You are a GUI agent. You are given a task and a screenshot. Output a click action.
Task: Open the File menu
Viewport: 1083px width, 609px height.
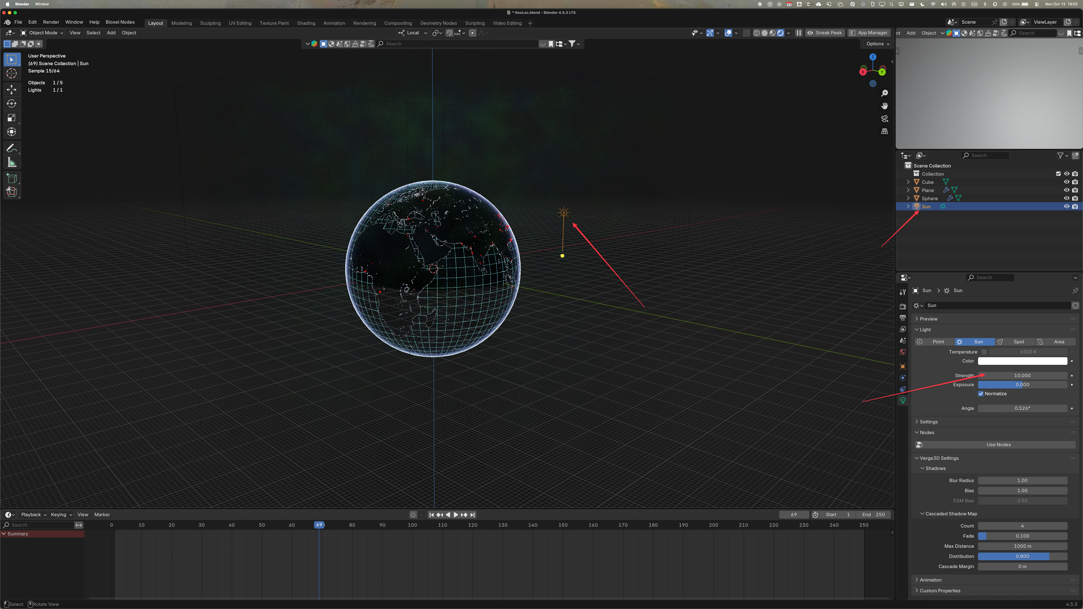(x=18, y=22)
